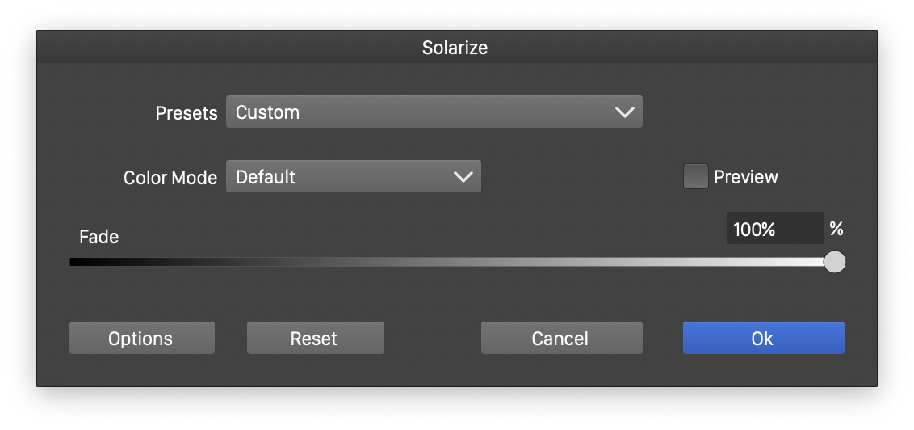914x430 pixels.
Task: Cancel the Solarize dialog
Action: tap(561, 339)
